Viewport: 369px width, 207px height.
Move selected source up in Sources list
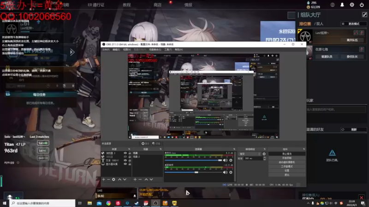tap(119, 179)
